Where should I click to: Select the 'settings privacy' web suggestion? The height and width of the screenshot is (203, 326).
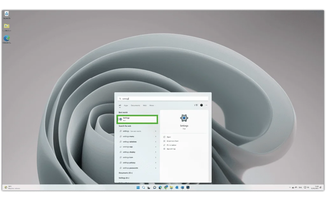pos(138,163)
